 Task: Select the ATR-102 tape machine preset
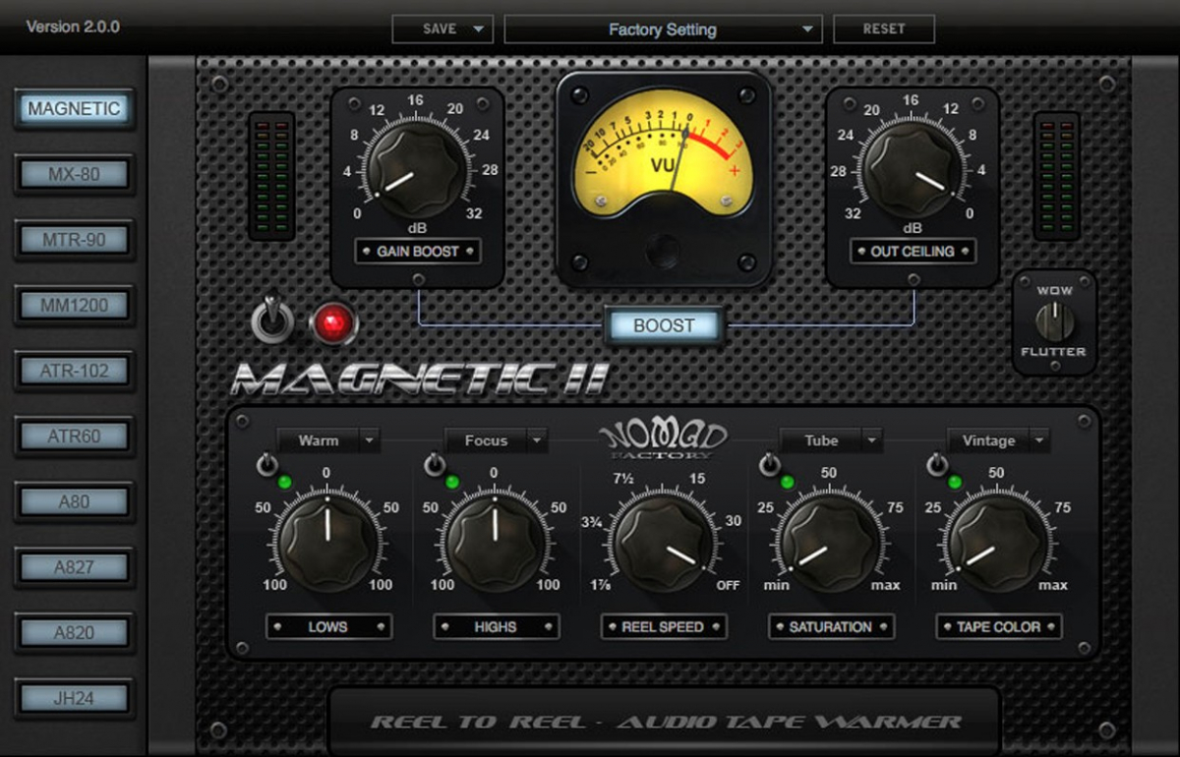(74, 372)
